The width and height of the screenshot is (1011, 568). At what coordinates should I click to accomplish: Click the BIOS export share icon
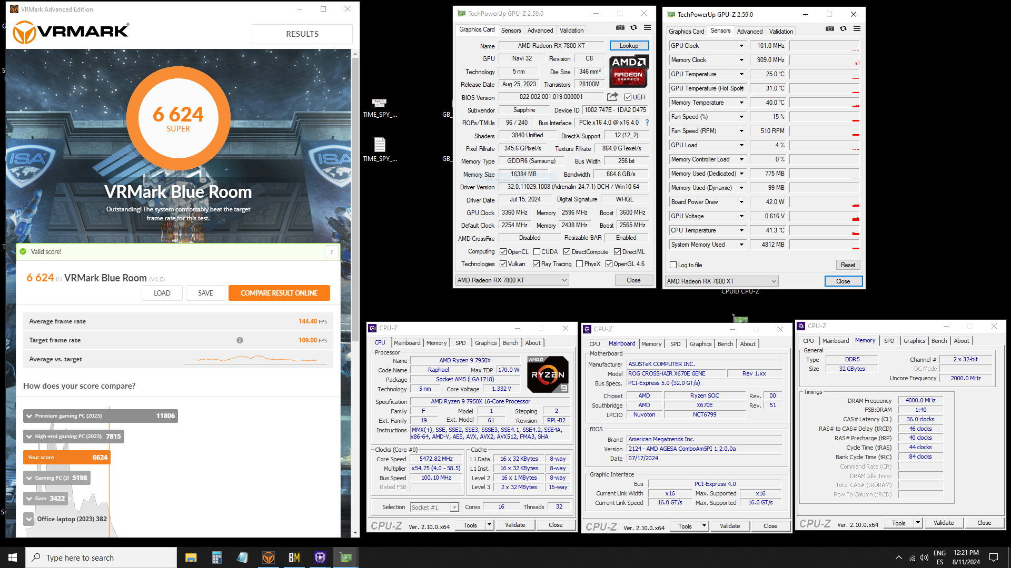click(x=612, y=97)
